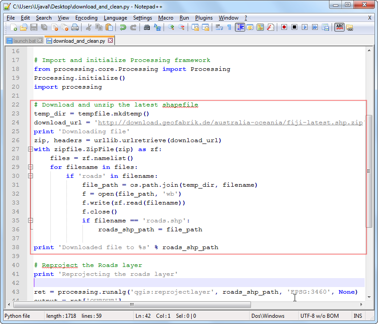
Task: Click the Cut scissors icon
Action: (x=89, y=27)
